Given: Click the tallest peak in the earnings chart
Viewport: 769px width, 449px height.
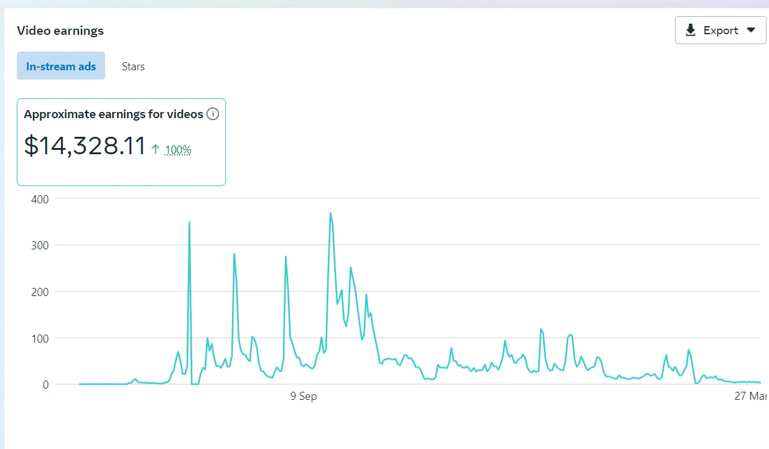Looking at the screenshot, I should click(x=330, y=213).
